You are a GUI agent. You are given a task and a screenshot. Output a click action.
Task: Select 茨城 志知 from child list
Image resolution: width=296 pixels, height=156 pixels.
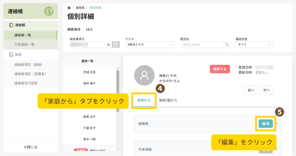[x=89, y=72]
